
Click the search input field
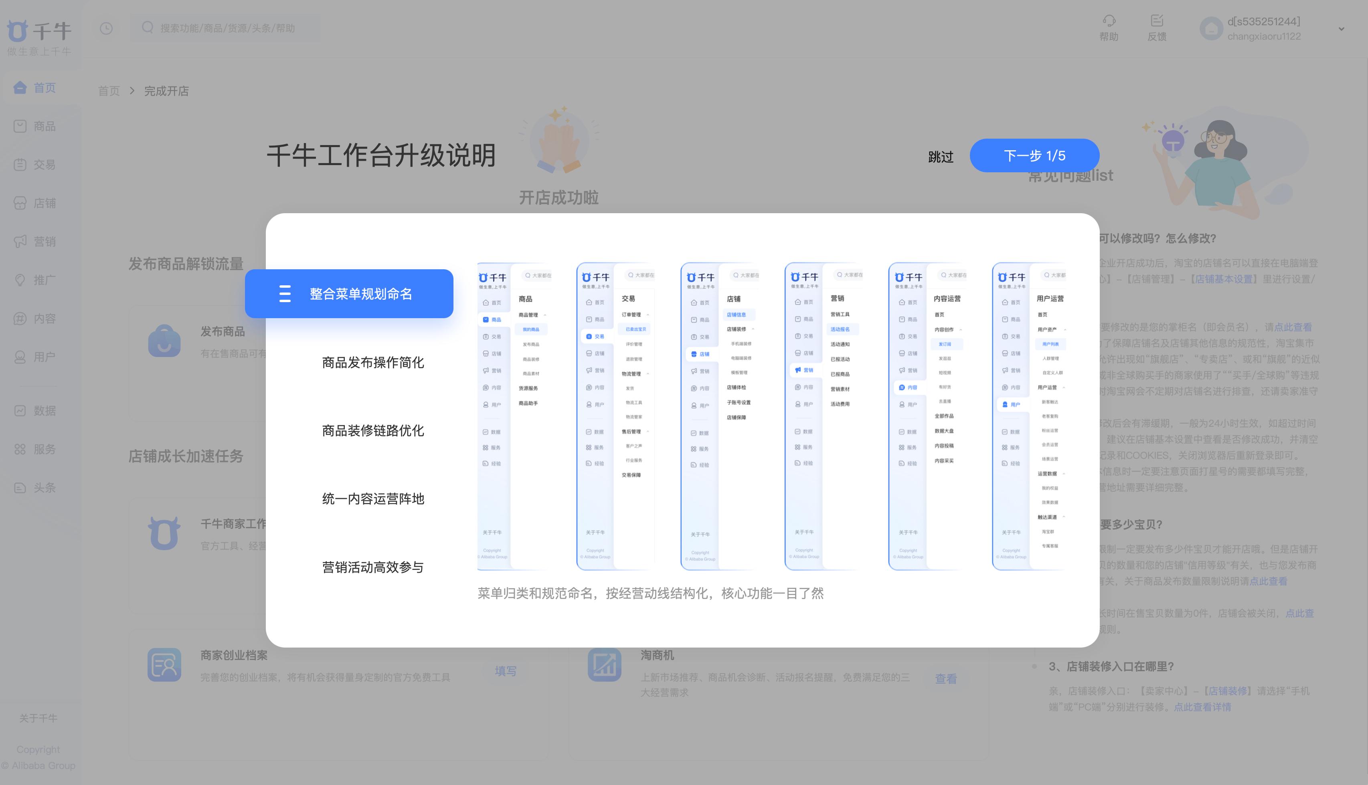point(227,28)
